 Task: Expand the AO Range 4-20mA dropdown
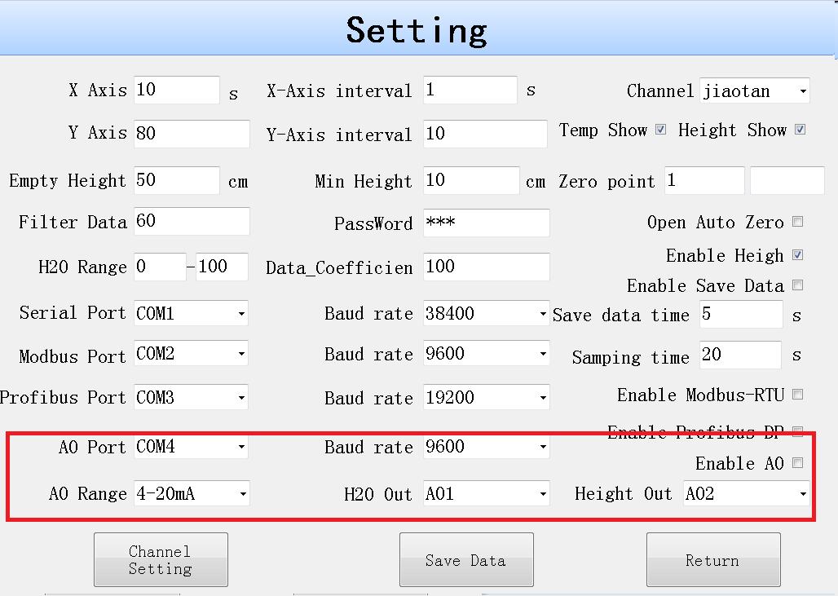[x=191, y=493]
